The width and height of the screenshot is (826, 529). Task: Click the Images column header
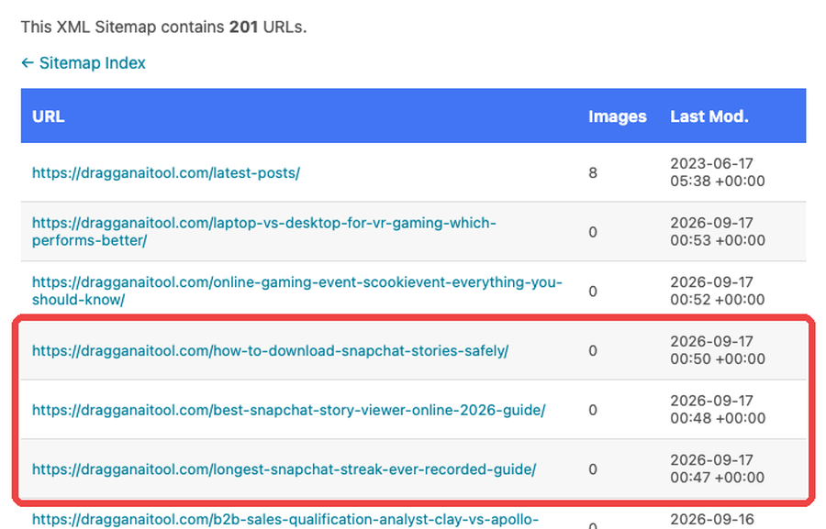click(618, 116)
